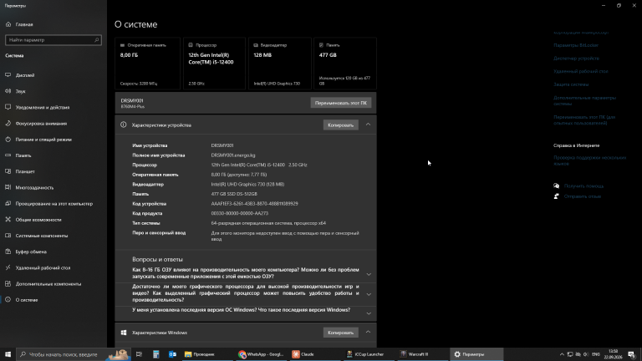642x361 pixels.
Task: Open Проверка поддержки нескольких языков link
Action: pos(589,160)
